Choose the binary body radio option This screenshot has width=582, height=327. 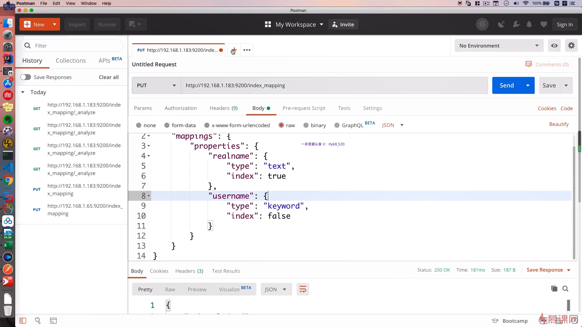coord(306,125)
